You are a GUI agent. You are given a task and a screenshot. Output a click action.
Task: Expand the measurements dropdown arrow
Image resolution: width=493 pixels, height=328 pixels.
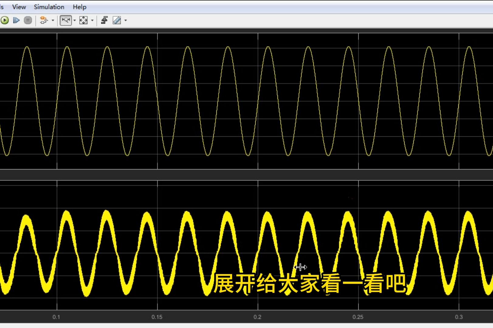pos(126,21)
